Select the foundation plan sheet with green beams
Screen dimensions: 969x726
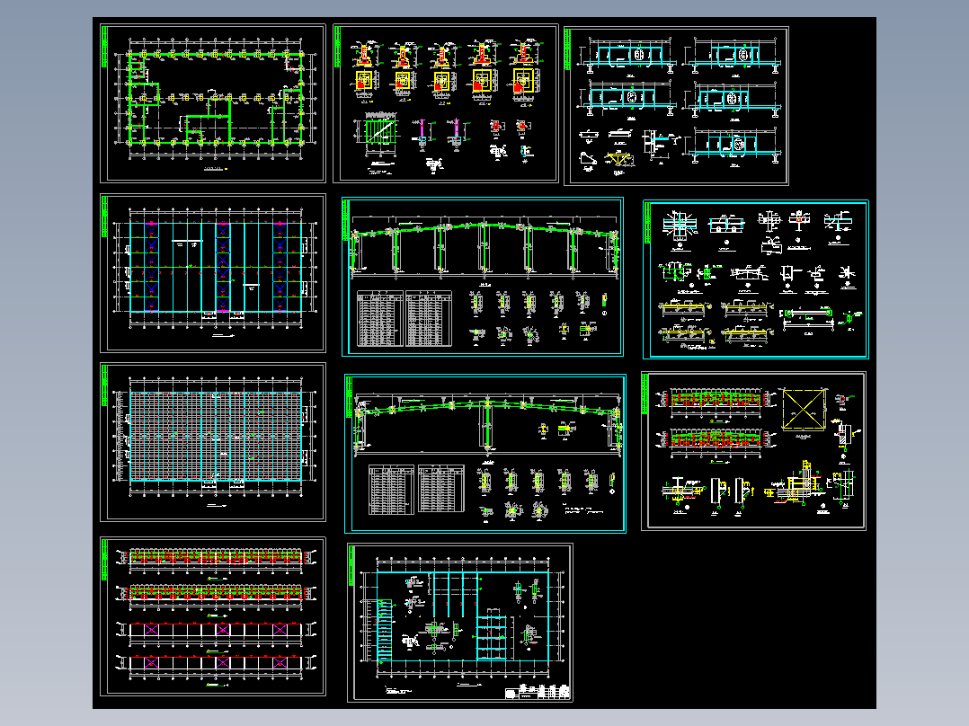coord(212,103)
